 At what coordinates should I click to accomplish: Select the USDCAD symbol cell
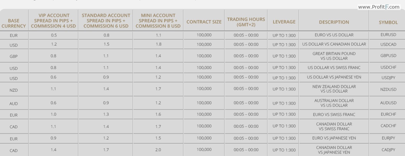(388, 44)
